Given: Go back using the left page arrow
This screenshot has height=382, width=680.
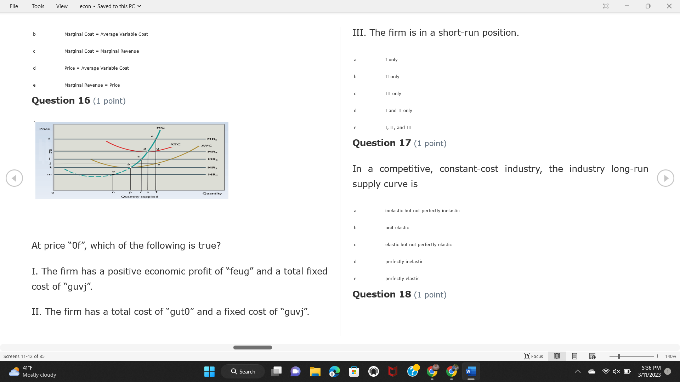Looking at the screenshot, I should point(14,178).
